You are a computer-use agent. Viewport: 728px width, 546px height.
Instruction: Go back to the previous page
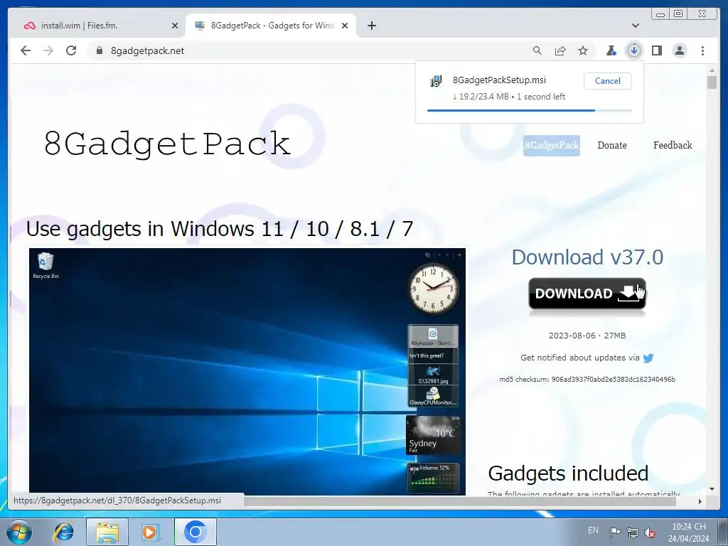click(26, 50)
